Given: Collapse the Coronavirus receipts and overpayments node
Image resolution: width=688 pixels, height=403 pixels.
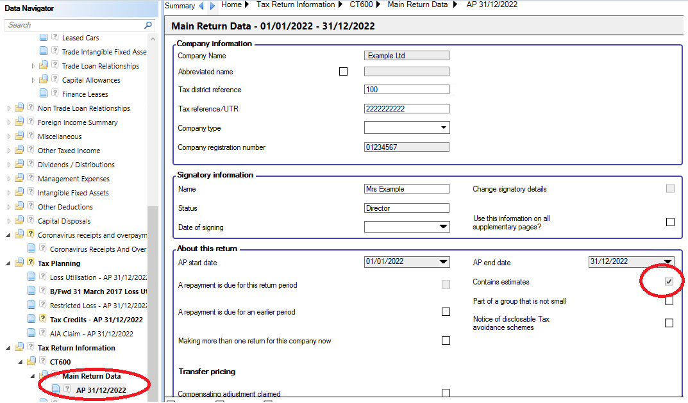Looking at the screenshot, I should (8, 235).
